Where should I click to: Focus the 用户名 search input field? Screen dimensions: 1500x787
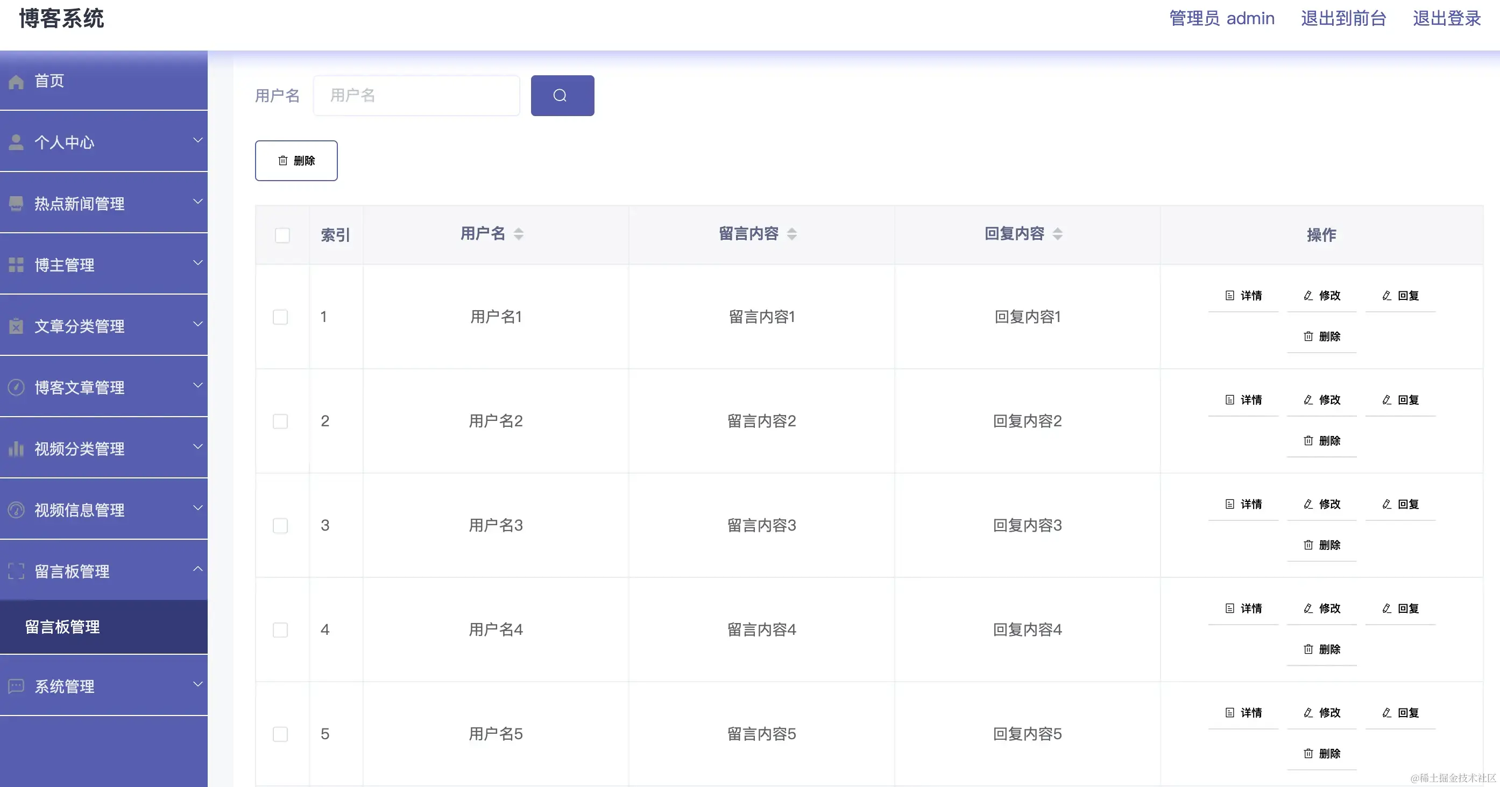416,95
